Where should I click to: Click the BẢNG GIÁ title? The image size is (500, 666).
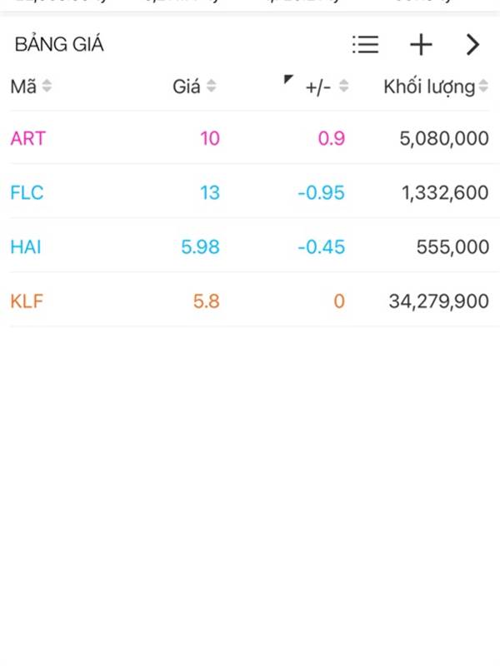coord(59,43)
